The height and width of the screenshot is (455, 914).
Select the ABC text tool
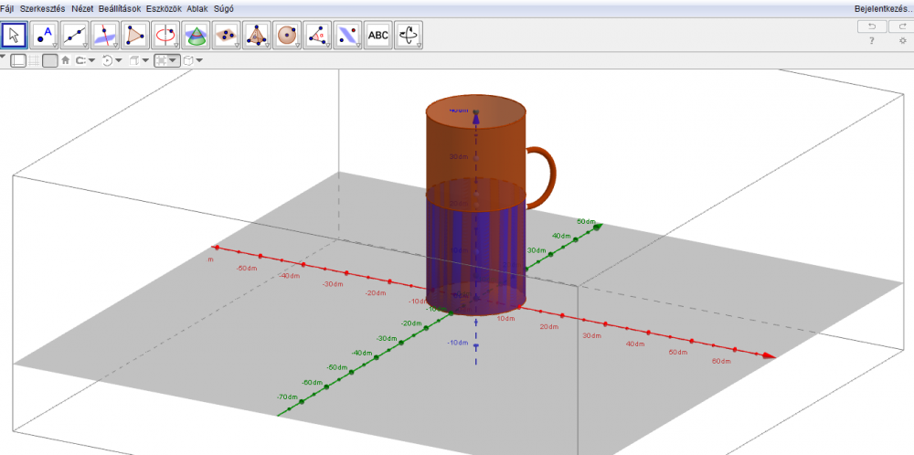(377, 36)
